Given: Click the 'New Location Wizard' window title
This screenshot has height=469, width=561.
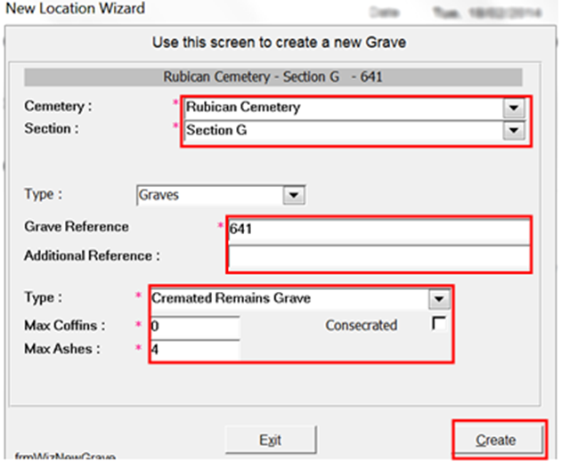Looking at the screenshot, I should [x=75, y=9].
